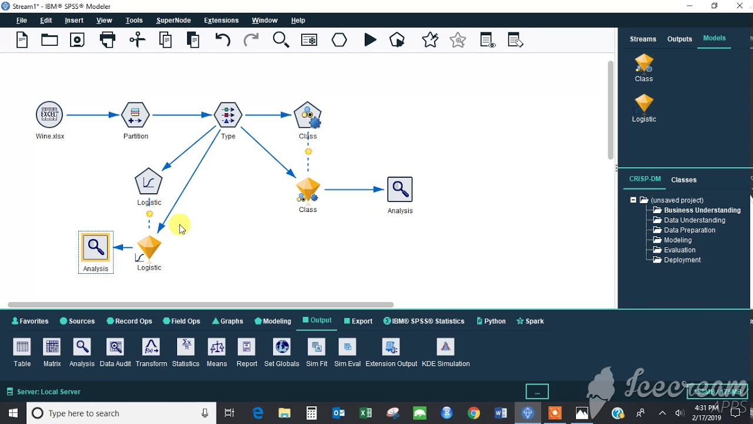The height and width of the screenshot is (424, 753).
Task: Open the Sources palette tab
Action: (x=77, y=321)
